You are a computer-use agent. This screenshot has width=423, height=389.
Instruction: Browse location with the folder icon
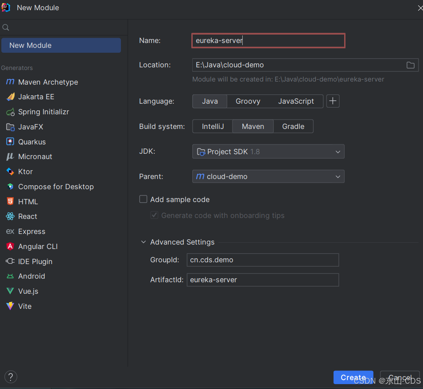410,65
